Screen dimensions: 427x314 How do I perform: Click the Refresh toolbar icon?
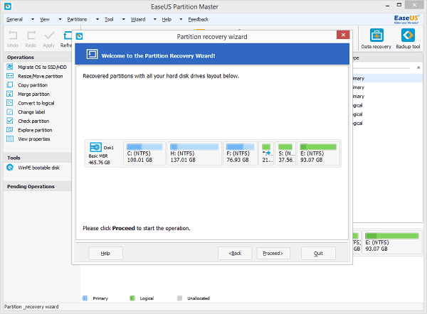tap(68, 36)
